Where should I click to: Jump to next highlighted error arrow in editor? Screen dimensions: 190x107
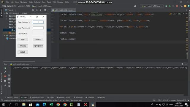186,14
